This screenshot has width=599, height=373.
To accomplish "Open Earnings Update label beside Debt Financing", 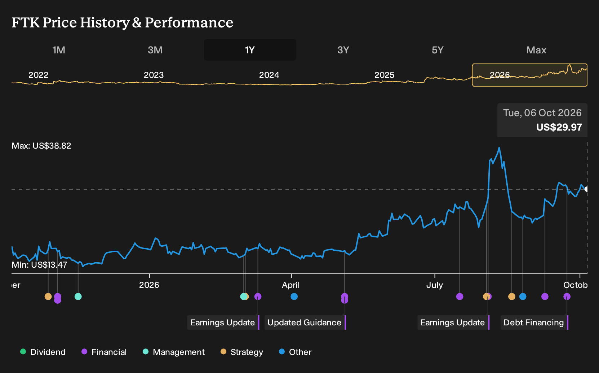I will tap(453, 322).
